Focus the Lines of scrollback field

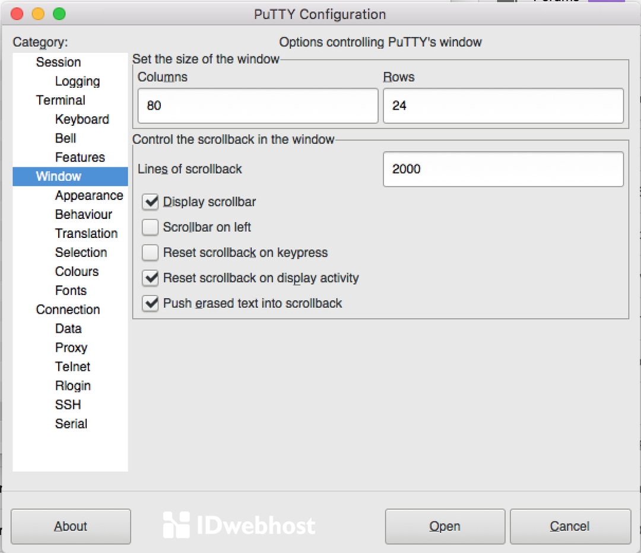coord(503,169)
